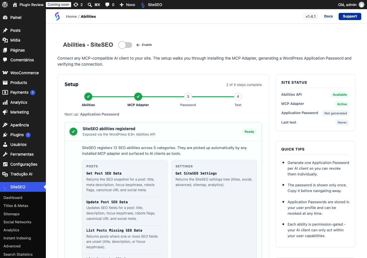This screenshot has height=258, width=367.
Task: Click the Tradução AI translate icon
Action: 5,174
